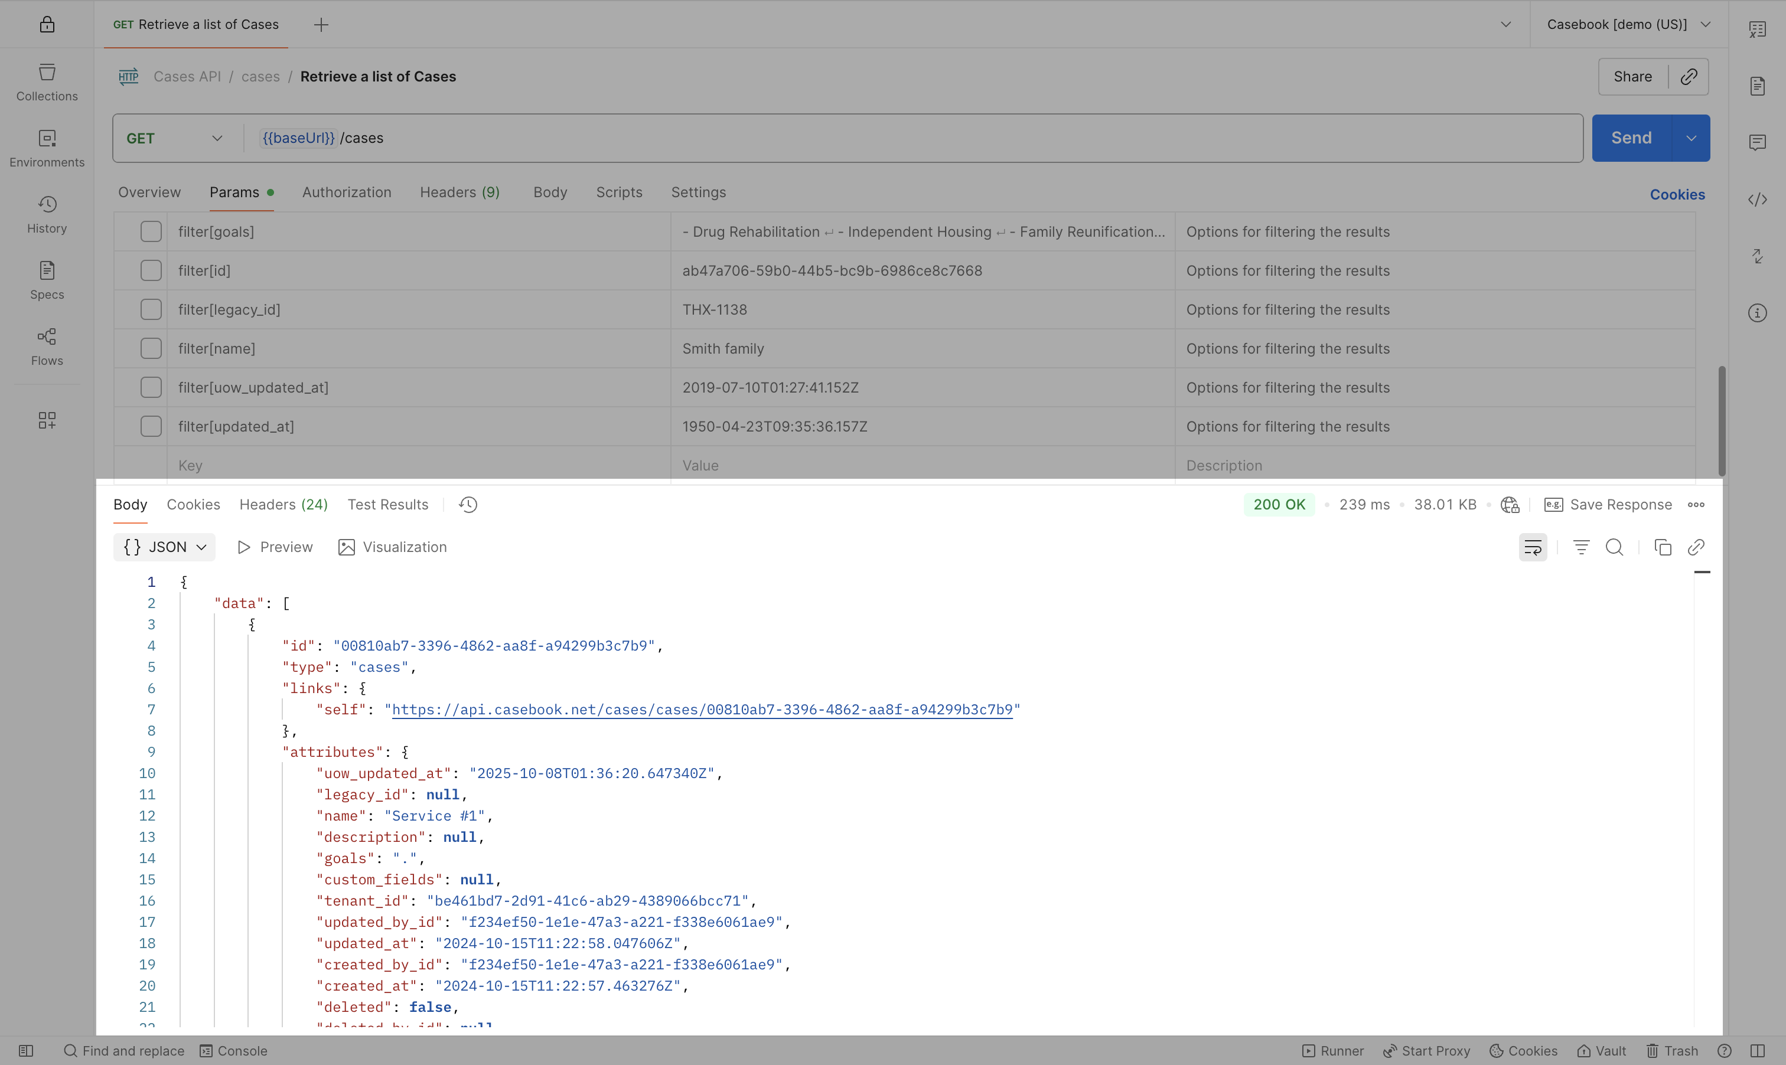Copy response body with copy icon
This screenshot has height=1065, width=1786.
pyautogui.click(x=1663, y=547)
